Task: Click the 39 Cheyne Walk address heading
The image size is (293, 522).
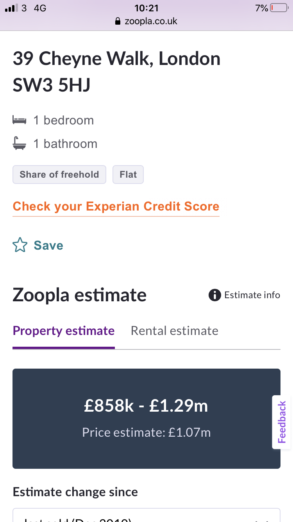Action: pyautogui.click(x=117, y=72)
